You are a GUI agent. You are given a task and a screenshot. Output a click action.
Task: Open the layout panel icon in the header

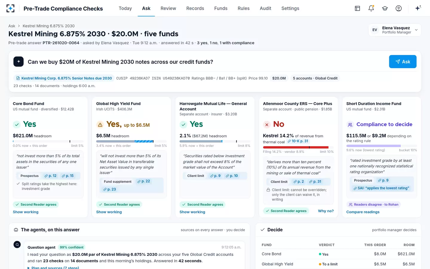[x=357, y=8]
